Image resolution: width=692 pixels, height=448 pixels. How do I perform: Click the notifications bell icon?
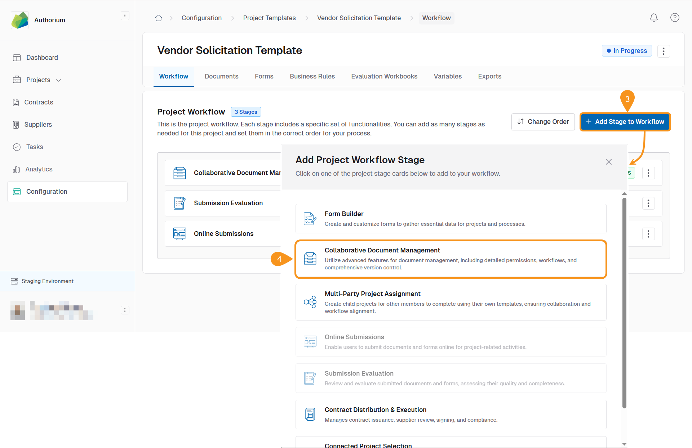pyautogui.click(x=653, y=18)
